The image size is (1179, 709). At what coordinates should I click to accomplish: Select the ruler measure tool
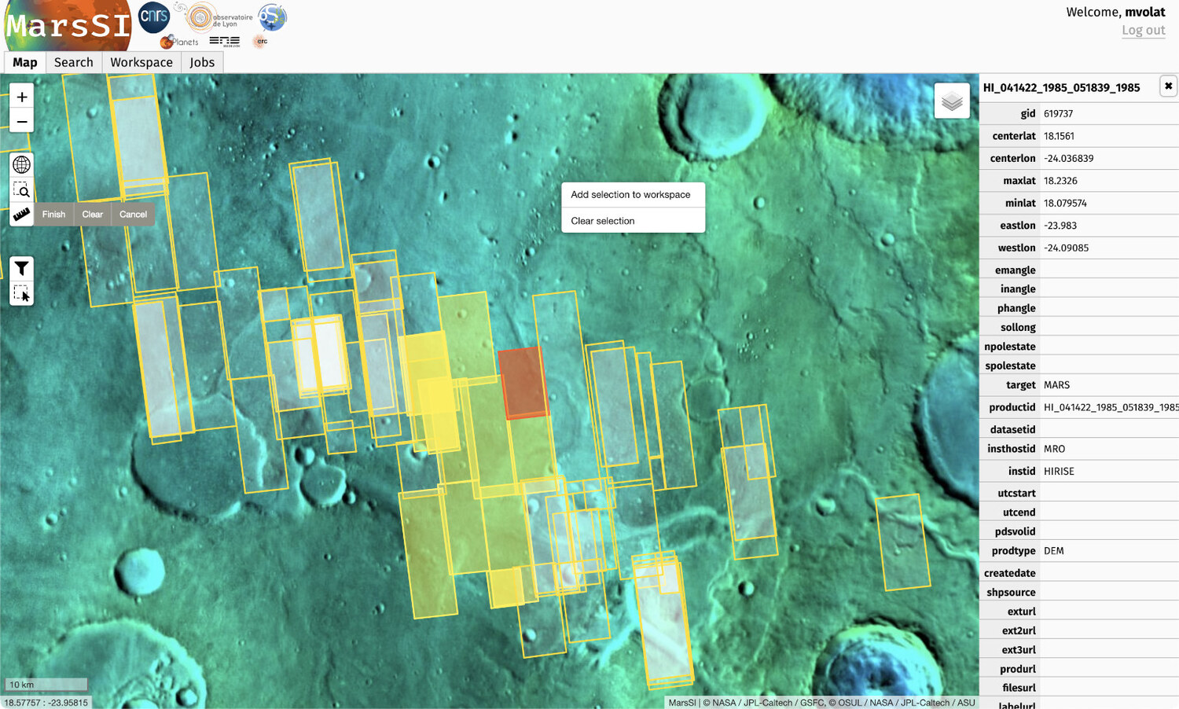tap(22, 214)
